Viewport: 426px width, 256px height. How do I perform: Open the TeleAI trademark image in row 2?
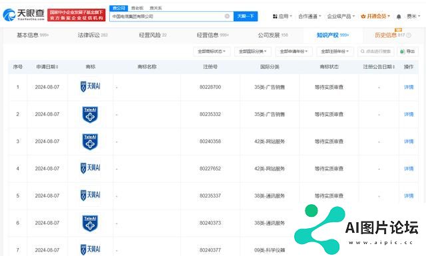point(91,115)
